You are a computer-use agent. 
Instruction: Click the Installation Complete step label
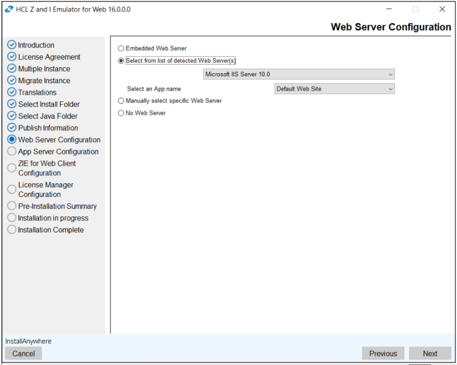(51, 230)
